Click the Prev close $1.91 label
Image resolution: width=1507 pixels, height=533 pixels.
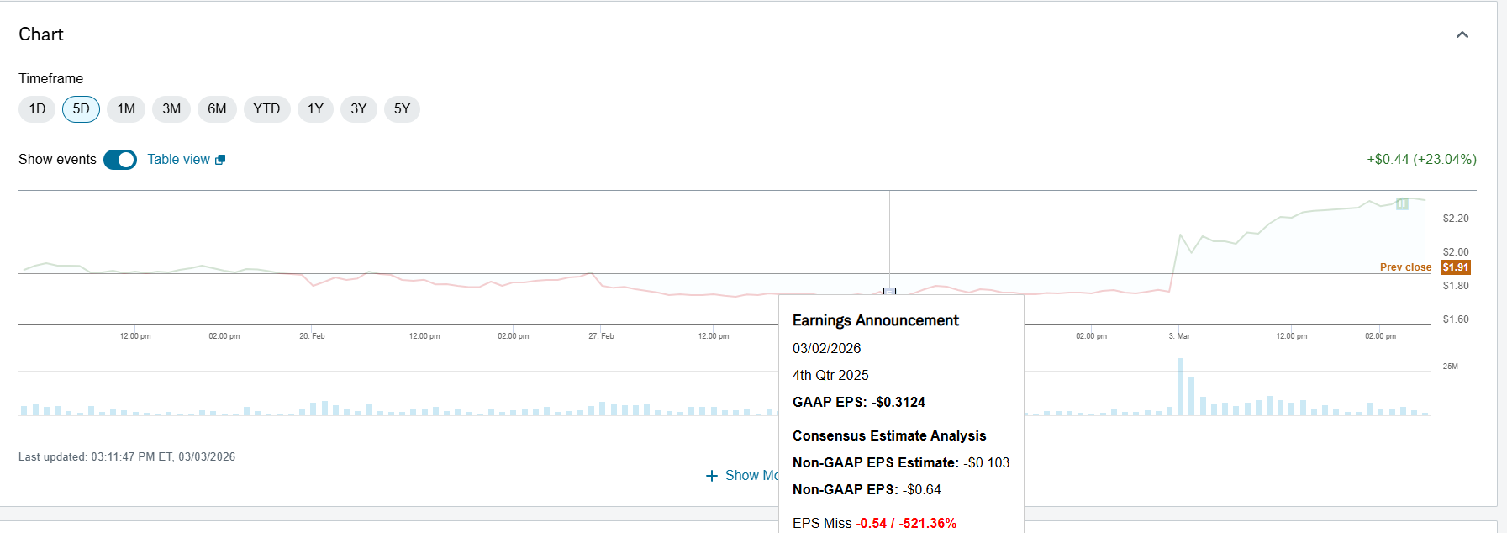1425,267
